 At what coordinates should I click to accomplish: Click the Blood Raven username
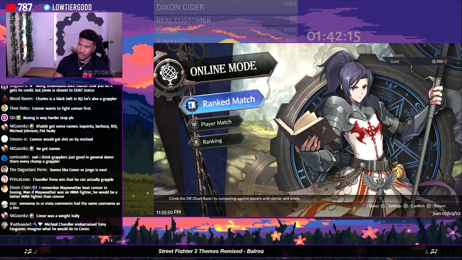coord(22,99)
